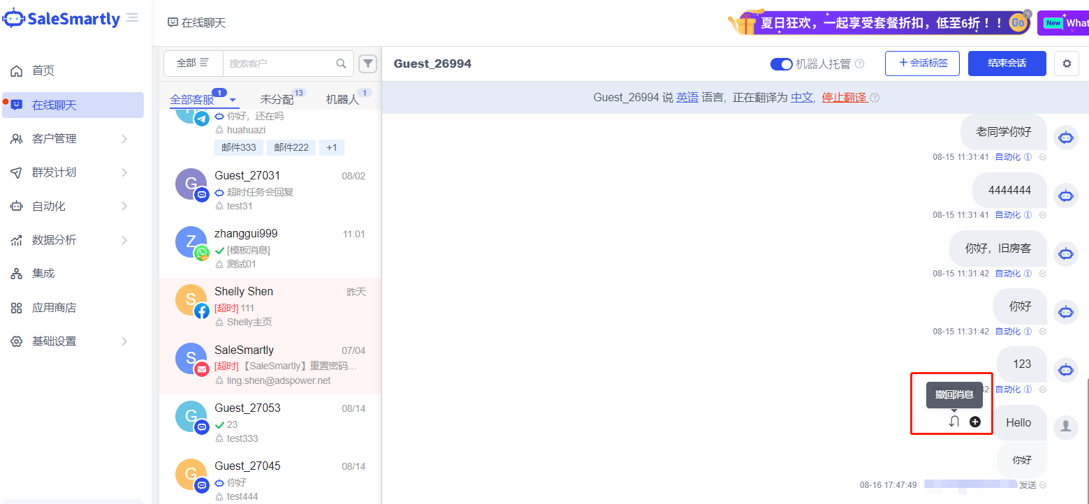
Task: Click the 结束会话 button
Action: point(1007,64)
